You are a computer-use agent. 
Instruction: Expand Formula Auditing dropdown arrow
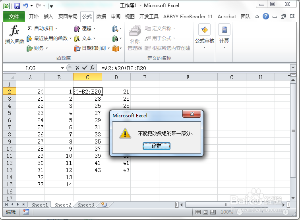tap(205, 47)
